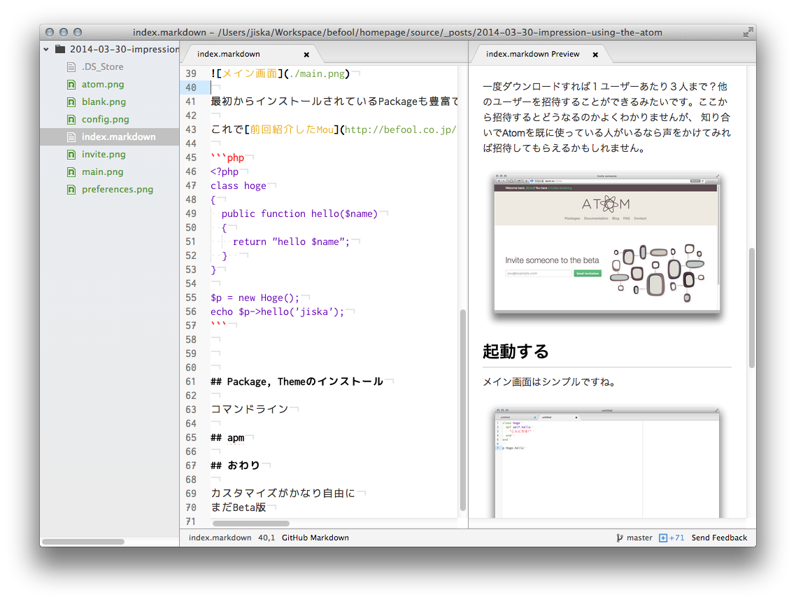The width and height of the screenshot is (796, 602).
Task: Click the '## apm' heading line
Action: click(x=227, y=437)
